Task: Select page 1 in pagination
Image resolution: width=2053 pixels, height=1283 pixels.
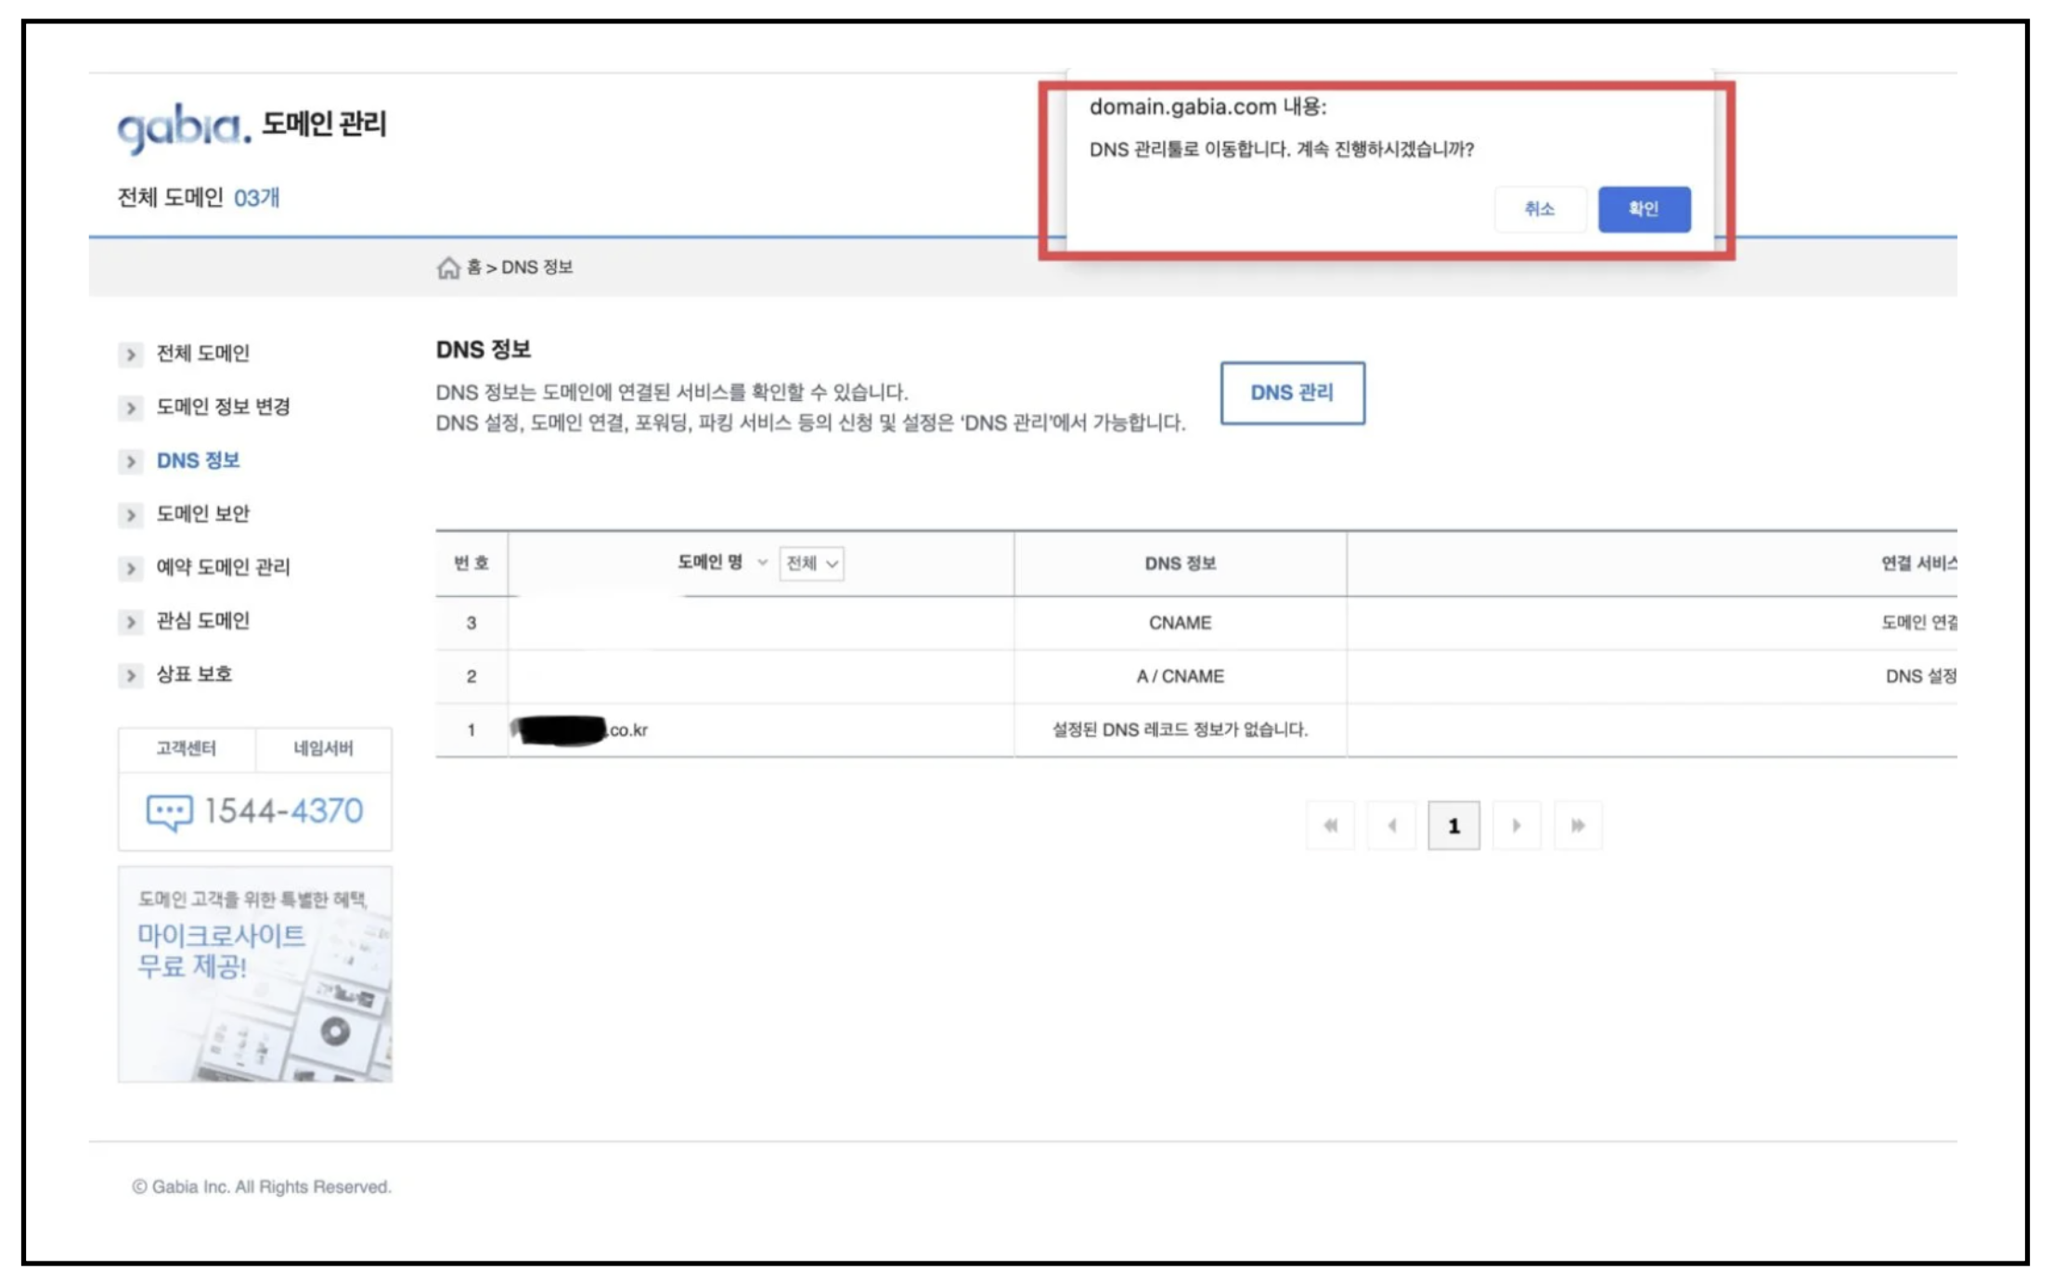Action: pyautogui.click(x=1453, y=825)
